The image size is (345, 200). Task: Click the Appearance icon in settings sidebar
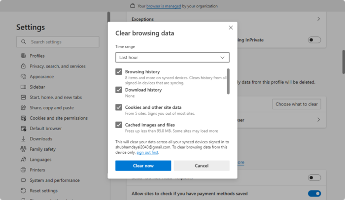coord(23,76)
